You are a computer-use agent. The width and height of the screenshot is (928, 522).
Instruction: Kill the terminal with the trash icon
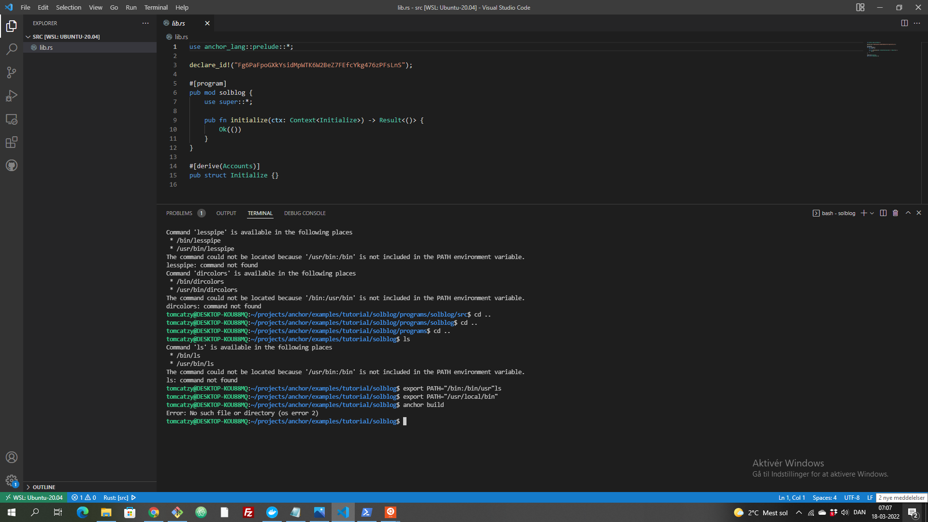pos(895,213)
